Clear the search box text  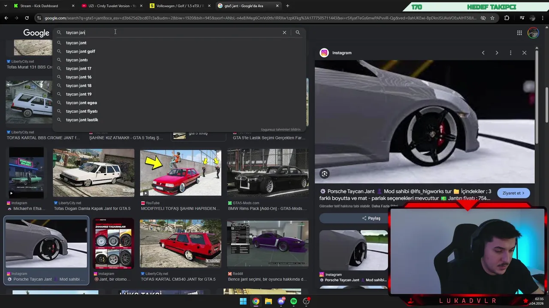tap(284, 33)
